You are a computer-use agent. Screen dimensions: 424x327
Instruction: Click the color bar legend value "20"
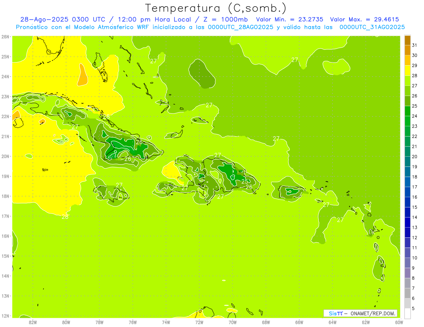(414, 157)
